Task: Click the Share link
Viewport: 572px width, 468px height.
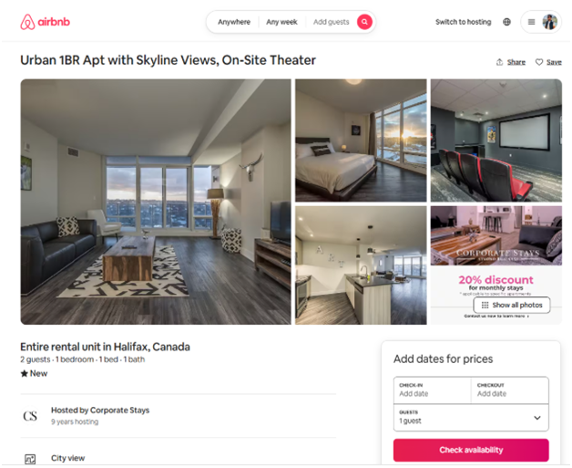Action: click(516, 62)
